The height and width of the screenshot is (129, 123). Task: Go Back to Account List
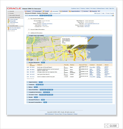(x=55, y=13)
